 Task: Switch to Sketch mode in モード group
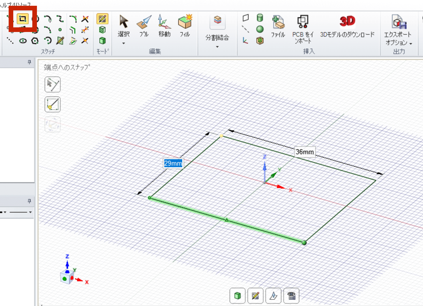tap(102, 19)
